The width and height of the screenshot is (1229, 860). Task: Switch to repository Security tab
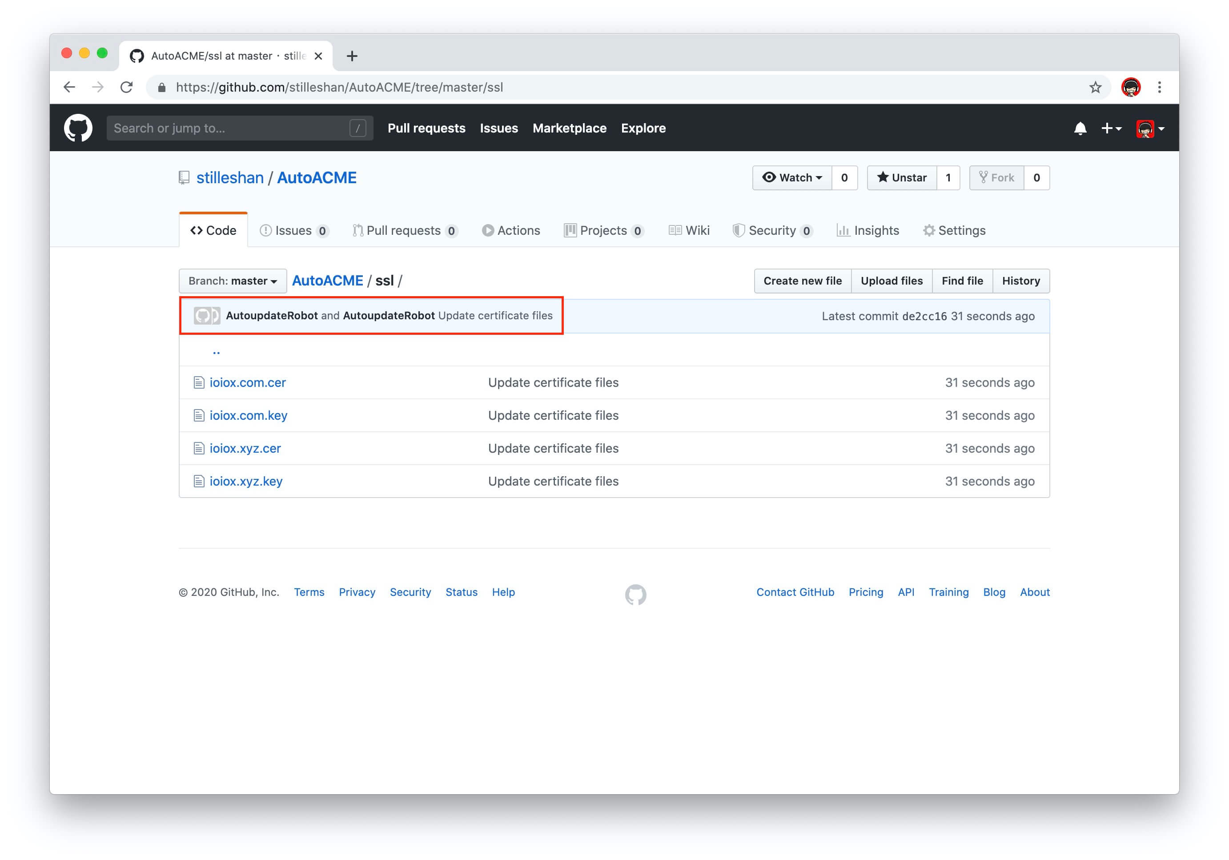point(773,230)
